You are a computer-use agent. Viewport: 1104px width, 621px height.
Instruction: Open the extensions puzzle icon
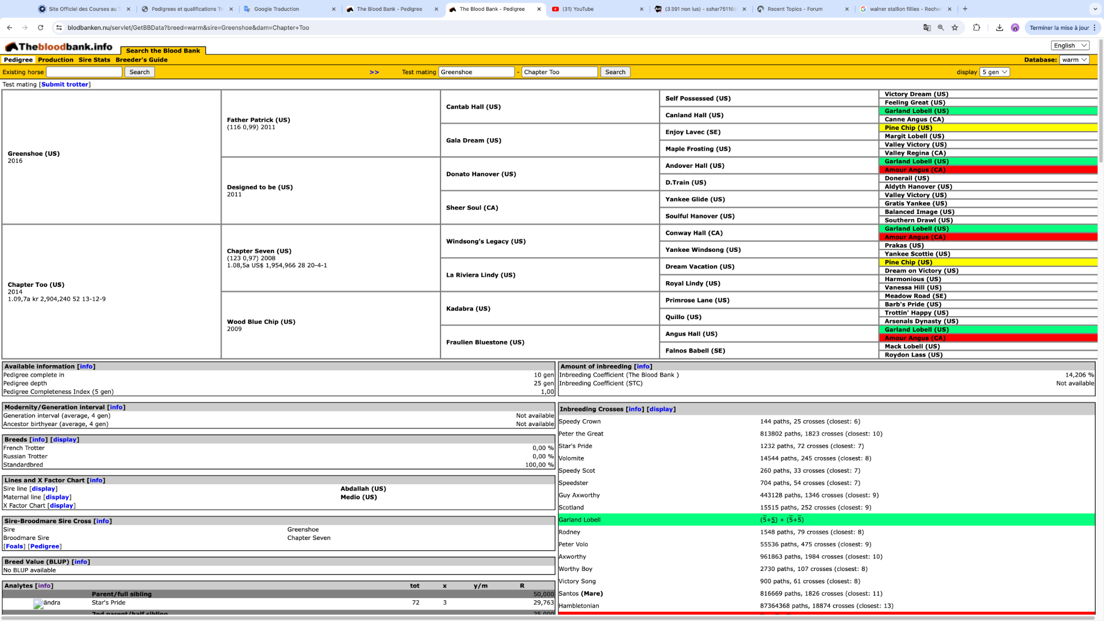pyautogui.click(x=976, y=28)
